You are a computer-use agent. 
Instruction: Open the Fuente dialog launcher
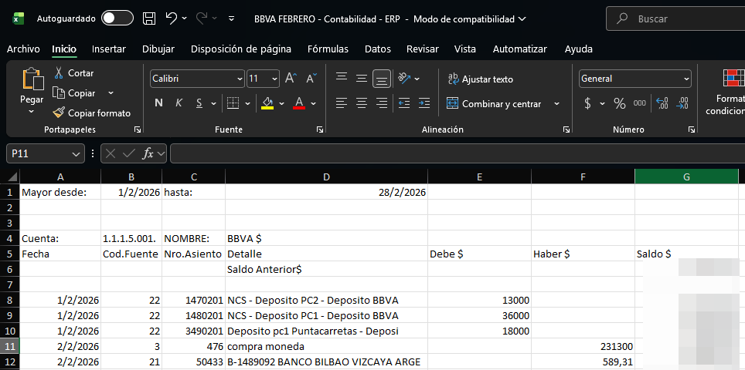320,129
